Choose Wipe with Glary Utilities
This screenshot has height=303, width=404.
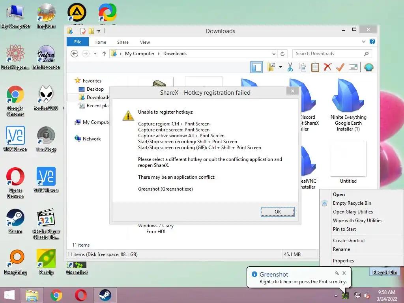[357, 221]
